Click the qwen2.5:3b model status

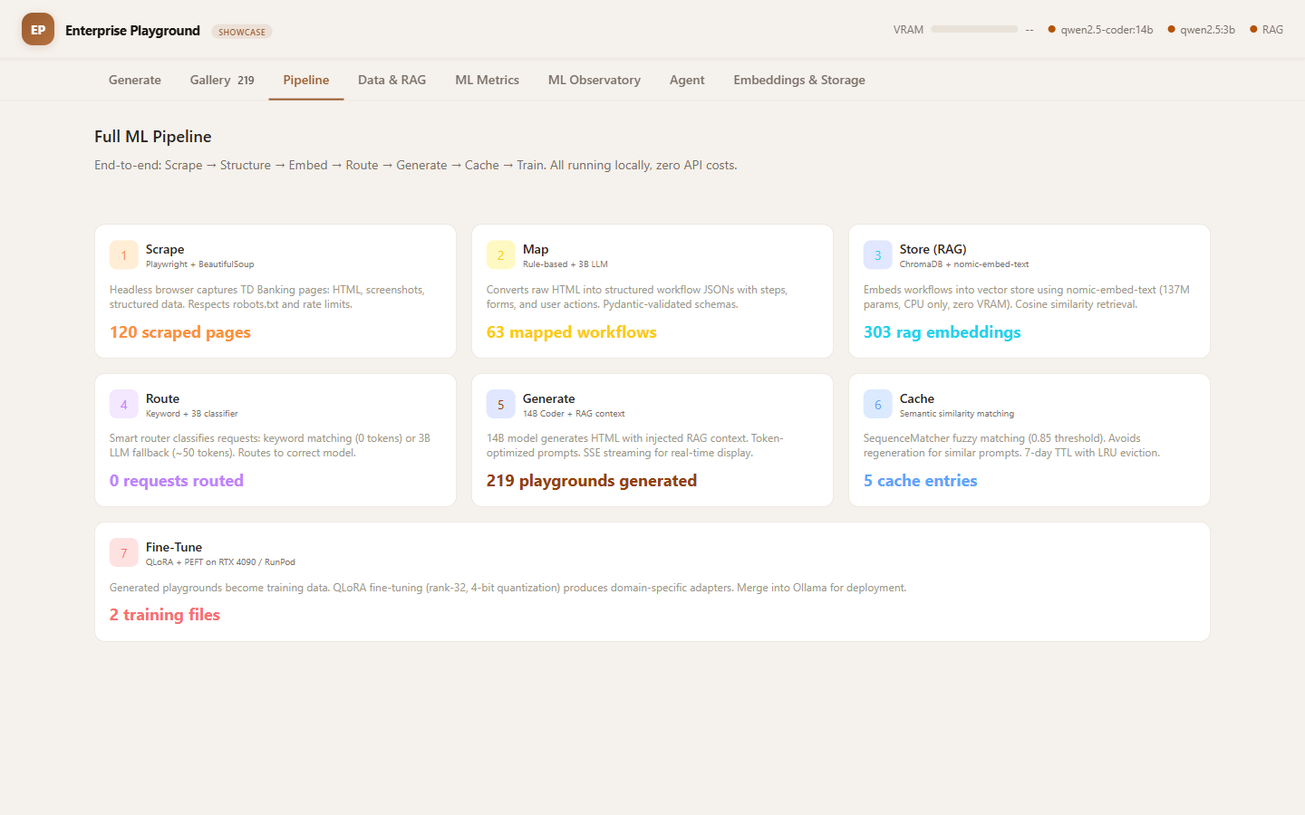[1201, 30]
